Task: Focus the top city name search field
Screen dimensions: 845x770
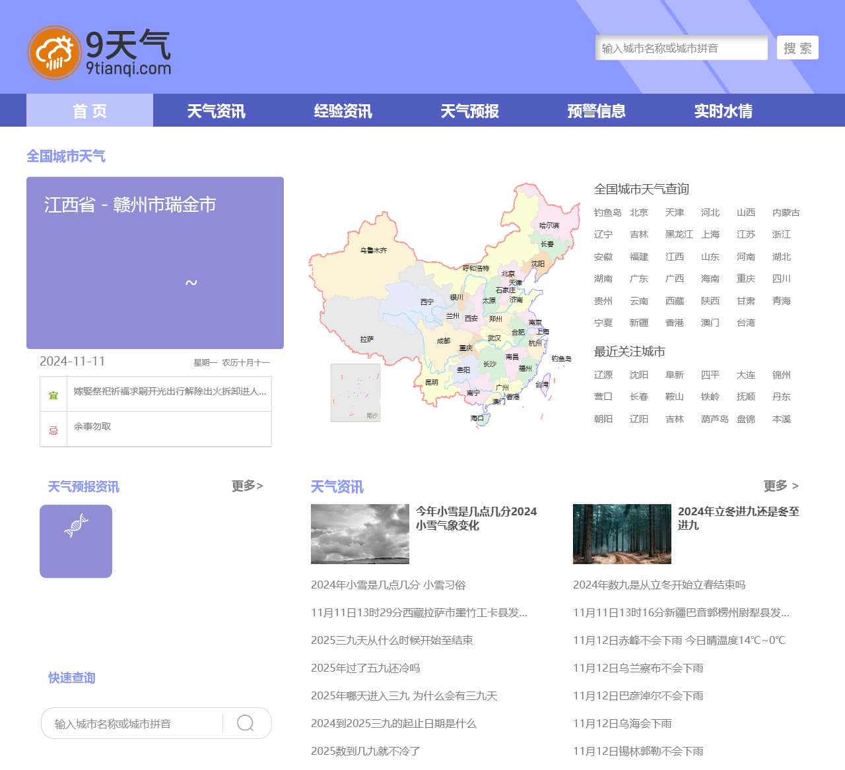Action: click(681, 48)
